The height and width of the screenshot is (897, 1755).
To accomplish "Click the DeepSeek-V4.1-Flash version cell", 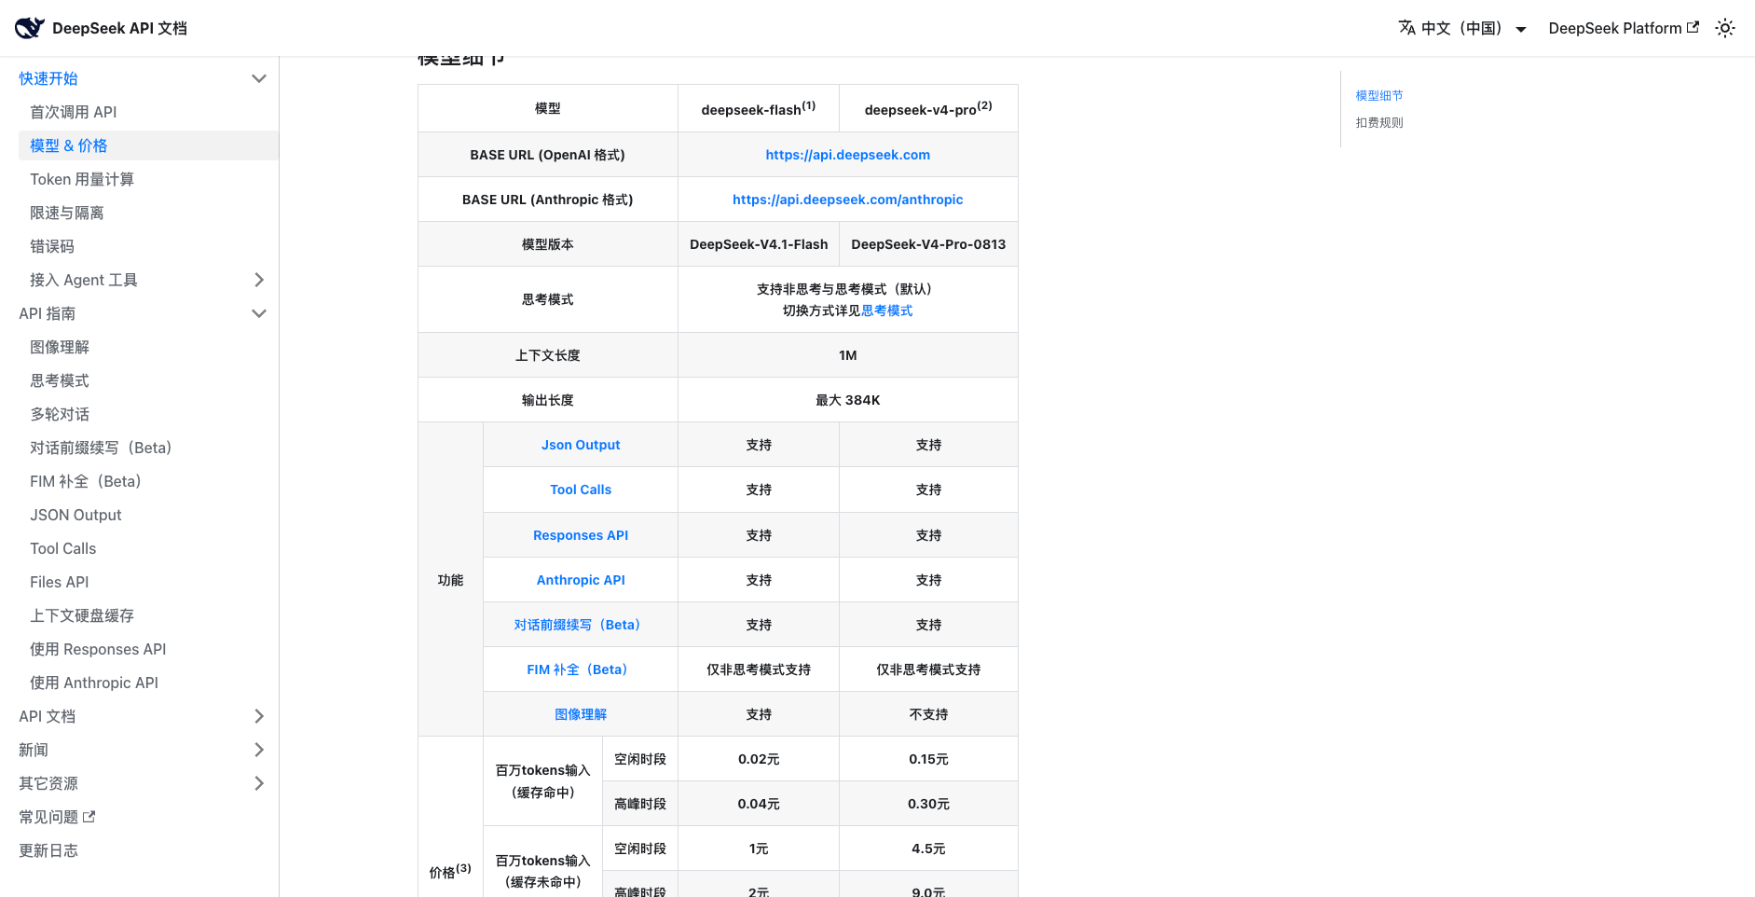I will [x=759, y=244].
